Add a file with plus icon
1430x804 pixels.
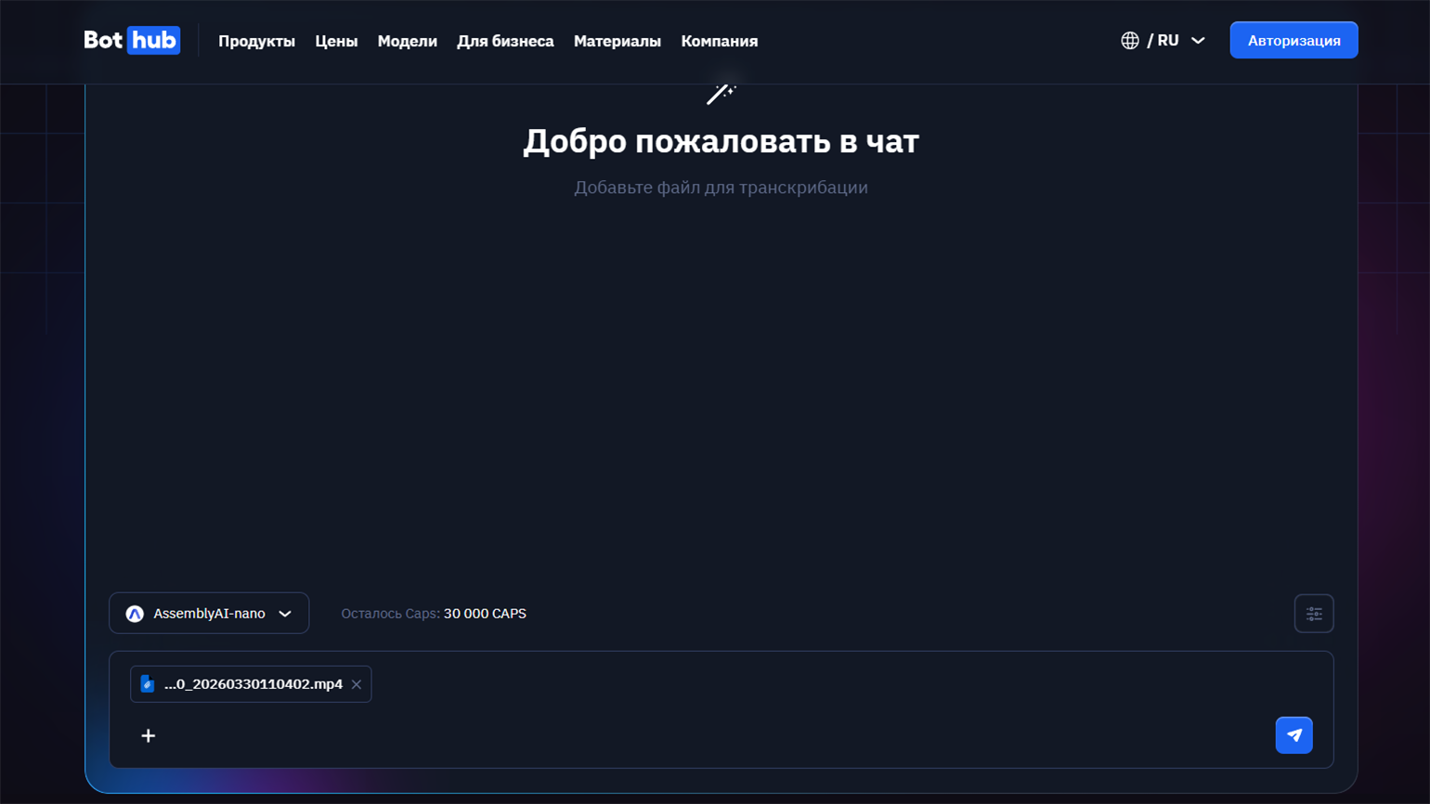point(149,735)
